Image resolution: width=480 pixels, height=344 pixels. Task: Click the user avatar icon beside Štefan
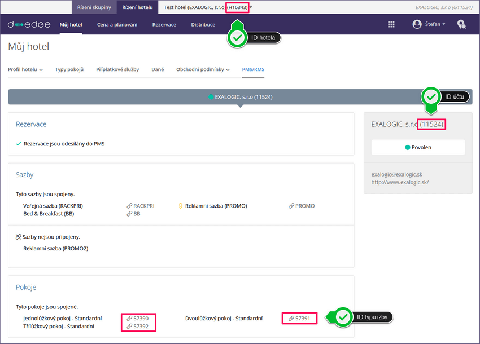point(417,24)
